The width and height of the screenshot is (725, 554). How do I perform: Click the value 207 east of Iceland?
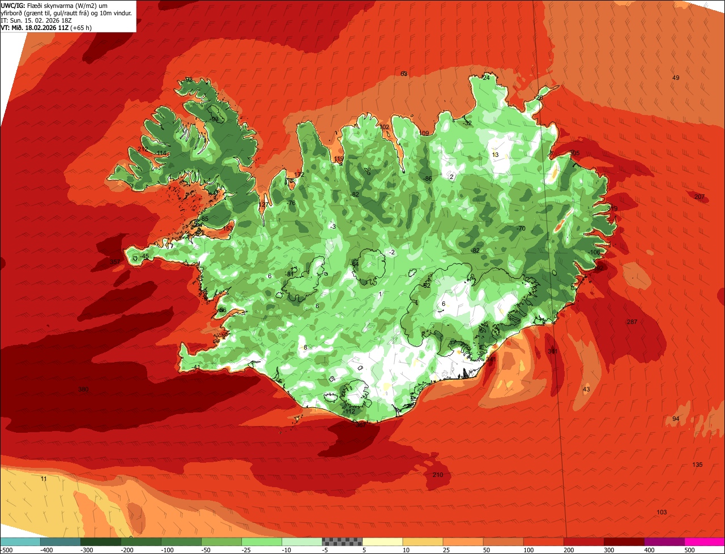(700, 197)
